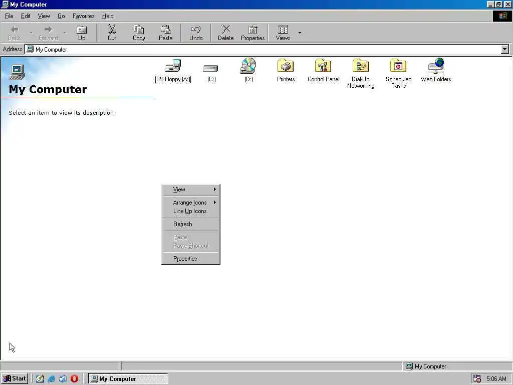This screenshot has height=385, width=513.
Task: Select the (C:) hard drive icon
Action: click(x=211, y=68)
